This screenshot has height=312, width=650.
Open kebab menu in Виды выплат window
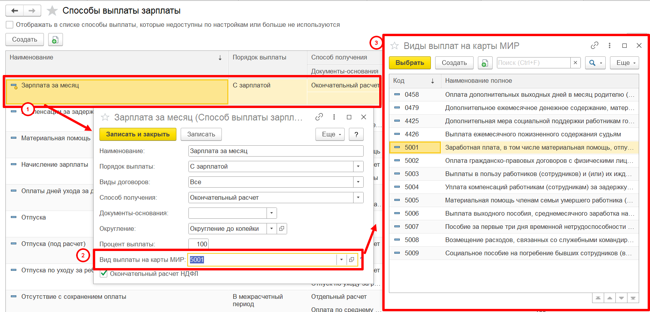point(610,46)
